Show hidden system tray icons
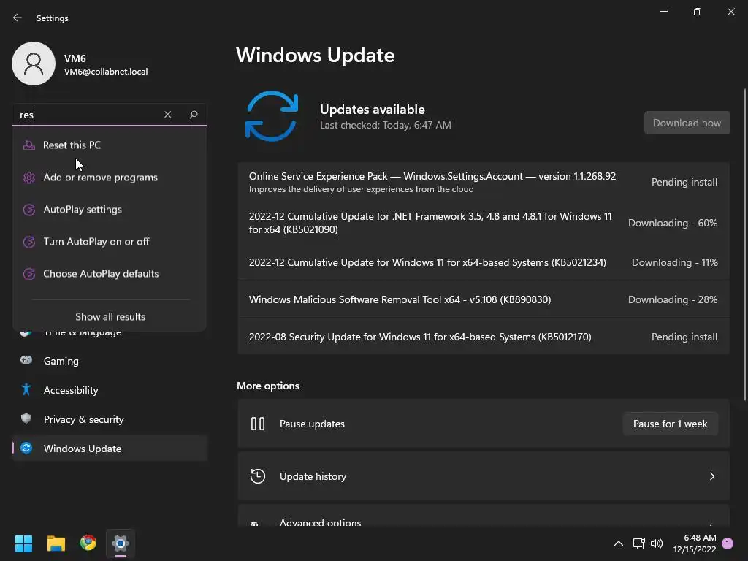This screenshot has height=561, width=748. point(618,543)
